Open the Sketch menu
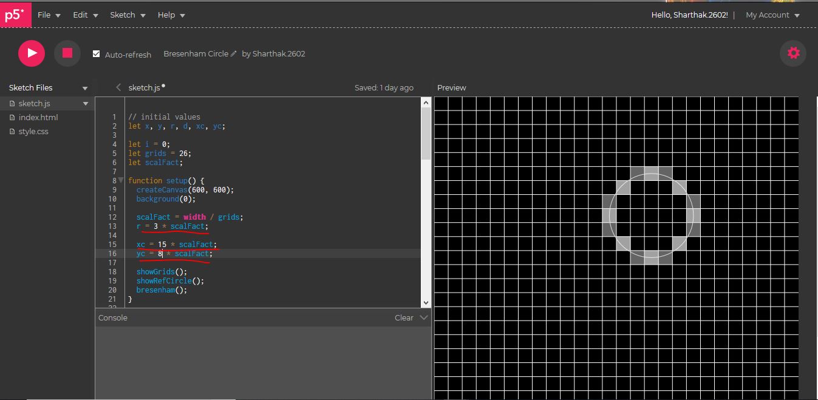818x400 pixels. [x=123, y=15]
